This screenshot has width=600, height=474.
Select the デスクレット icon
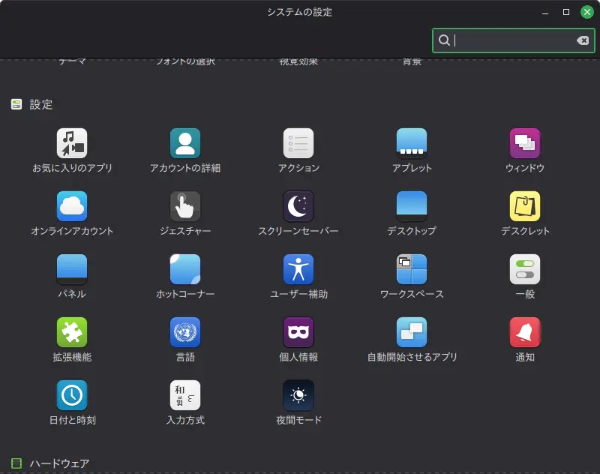pyautogui.click(x=524, y=205)
